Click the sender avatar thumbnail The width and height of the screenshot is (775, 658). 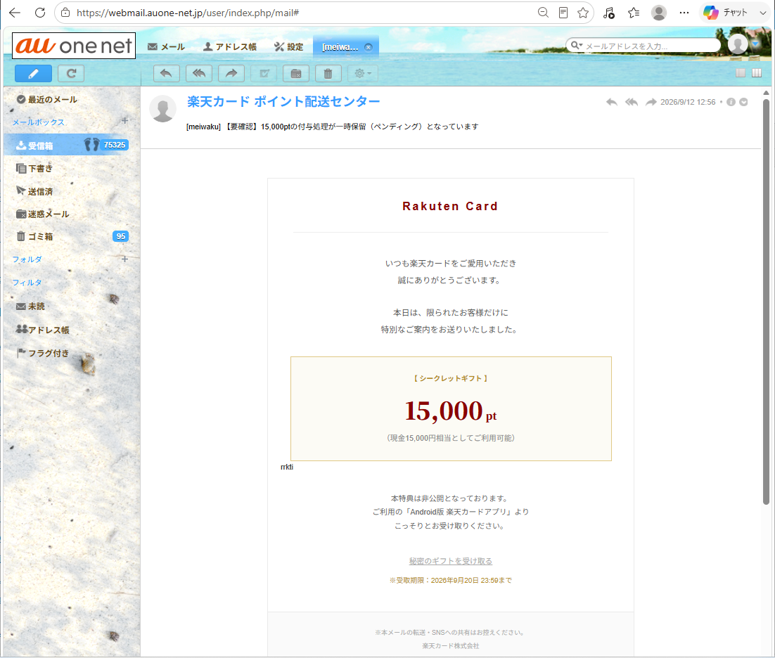click(x=163, y=108)
